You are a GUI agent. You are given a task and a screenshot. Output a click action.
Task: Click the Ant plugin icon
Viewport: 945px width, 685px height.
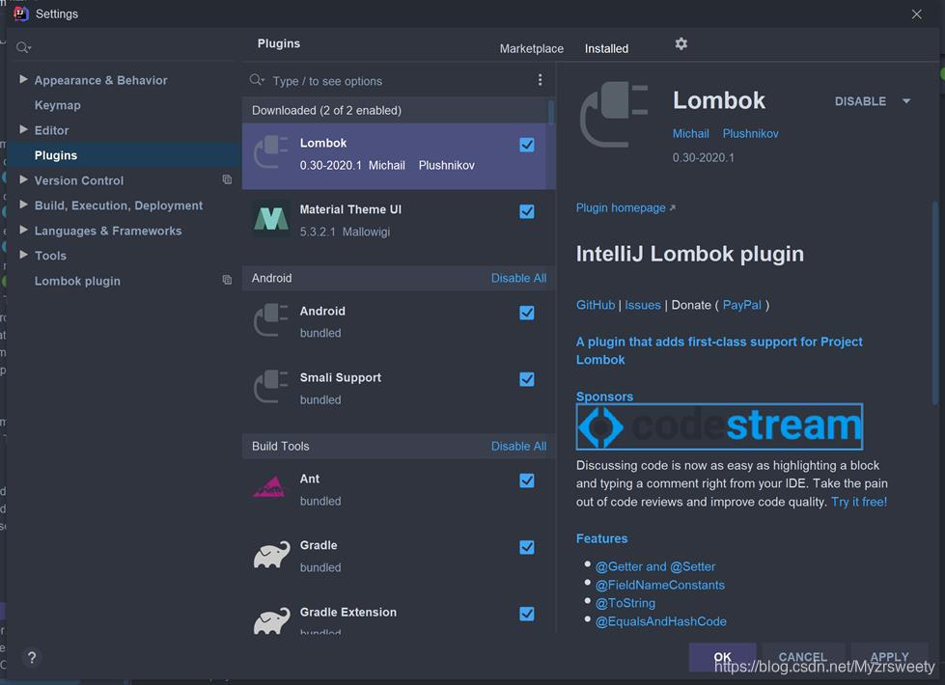point(269,487)
